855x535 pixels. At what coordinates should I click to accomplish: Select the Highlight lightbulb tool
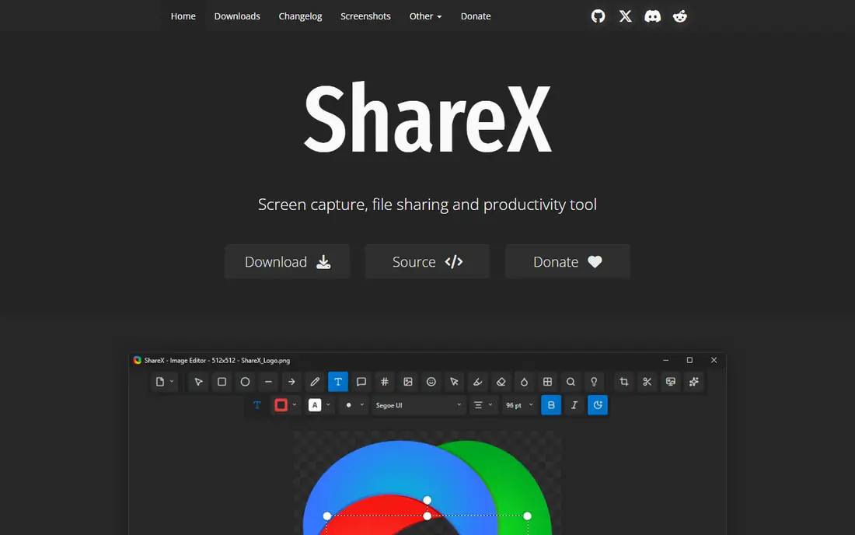(x=594, y=382)
